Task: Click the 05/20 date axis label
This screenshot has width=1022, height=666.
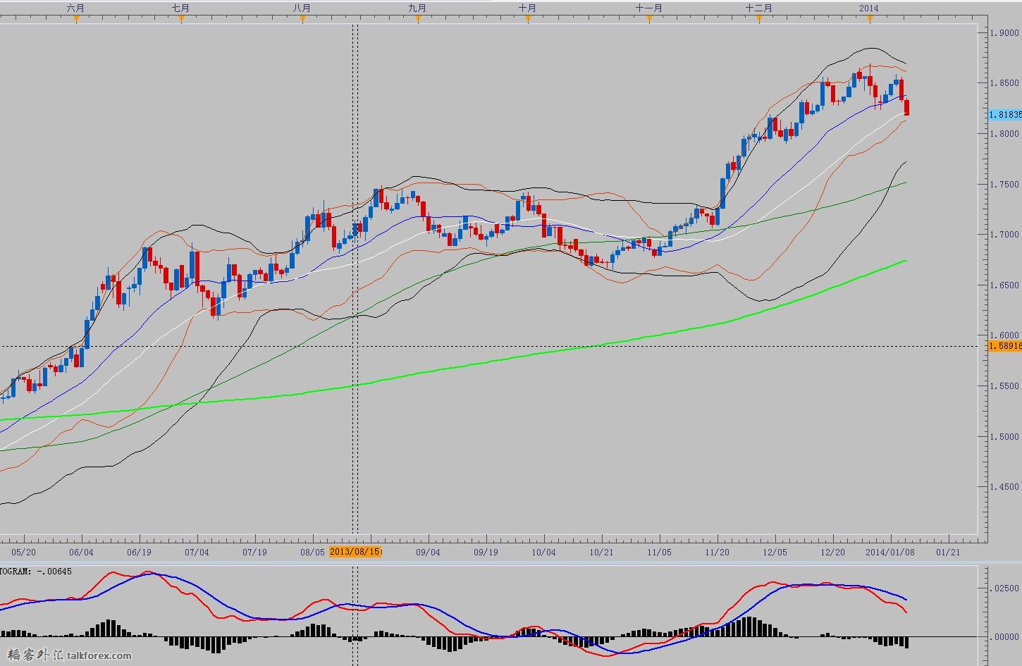Action: click(x=24, y=553)
